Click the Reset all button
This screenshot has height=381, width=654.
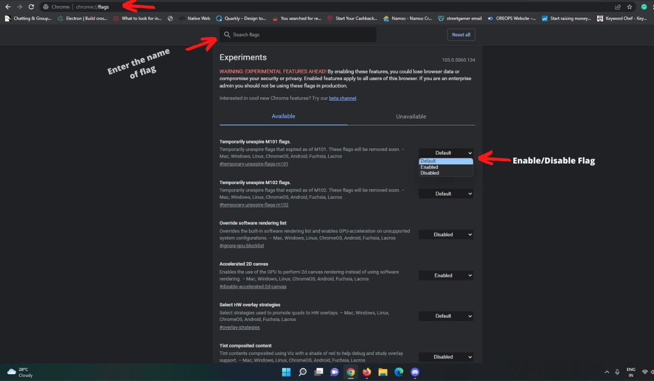click(x=461, y=34)
